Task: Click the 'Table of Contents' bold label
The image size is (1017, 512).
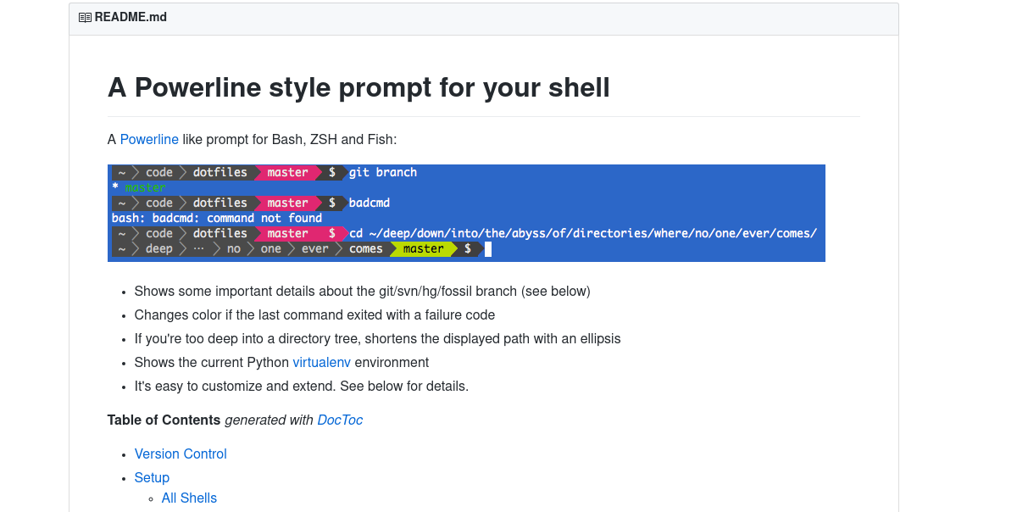Action: pyautogui.click(x=164, y=420)
